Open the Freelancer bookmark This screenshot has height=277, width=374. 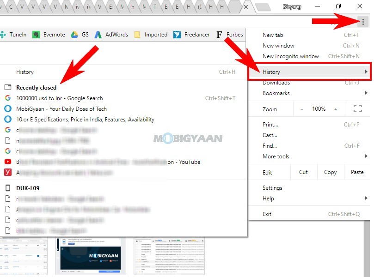click(191, 35)
